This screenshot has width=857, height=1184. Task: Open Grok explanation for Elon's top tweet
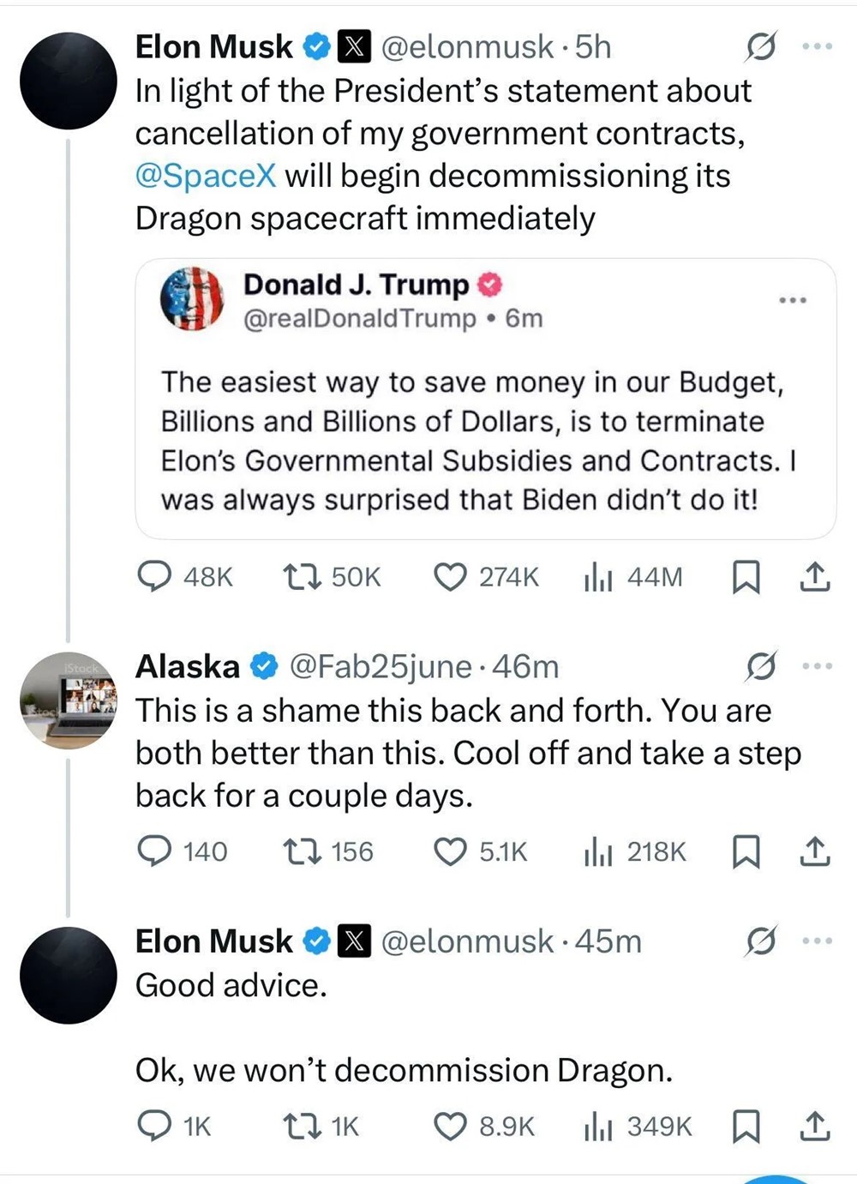pos(761,47)
